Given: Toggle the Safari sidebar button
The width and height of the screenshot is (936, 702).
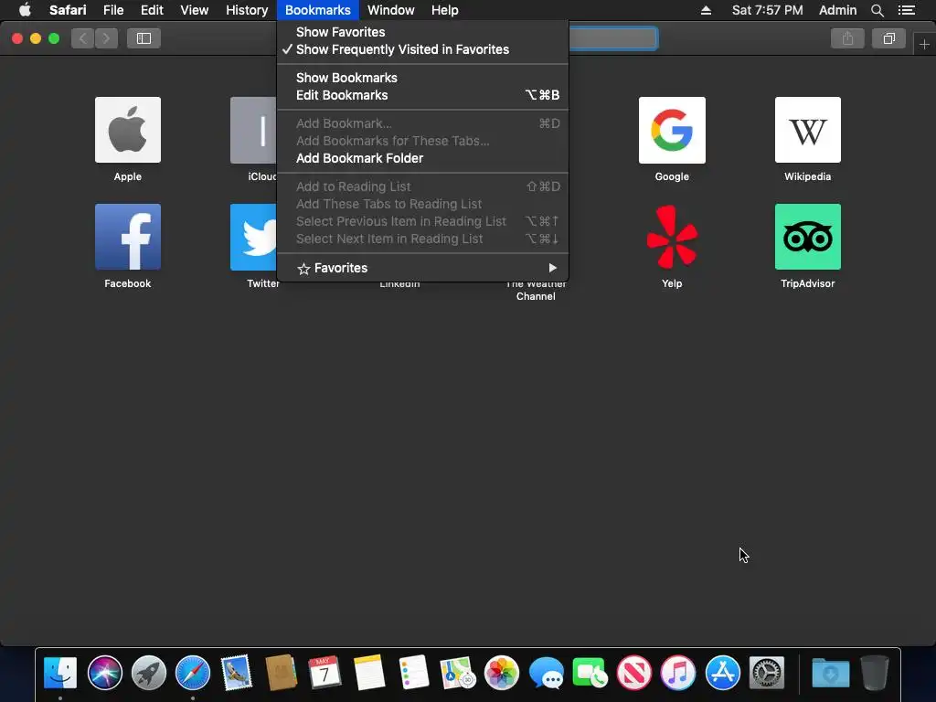Looking at the screenshot, I should click(x=144, y=38).
